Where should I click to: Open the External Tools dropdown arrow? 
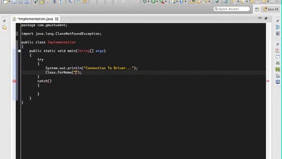click(x=166, y=2)
